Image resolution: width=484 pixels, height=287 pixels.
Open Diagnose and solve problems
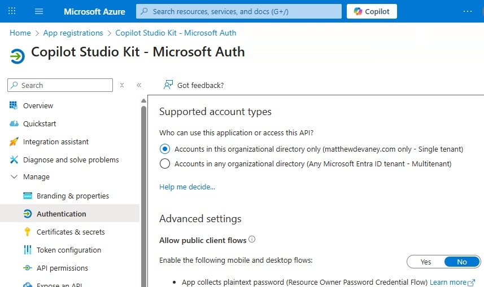pyautogui.click(x=71, y=160)
